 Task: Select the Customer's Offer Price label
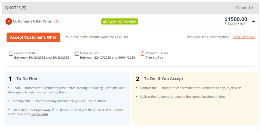point(32,21)
